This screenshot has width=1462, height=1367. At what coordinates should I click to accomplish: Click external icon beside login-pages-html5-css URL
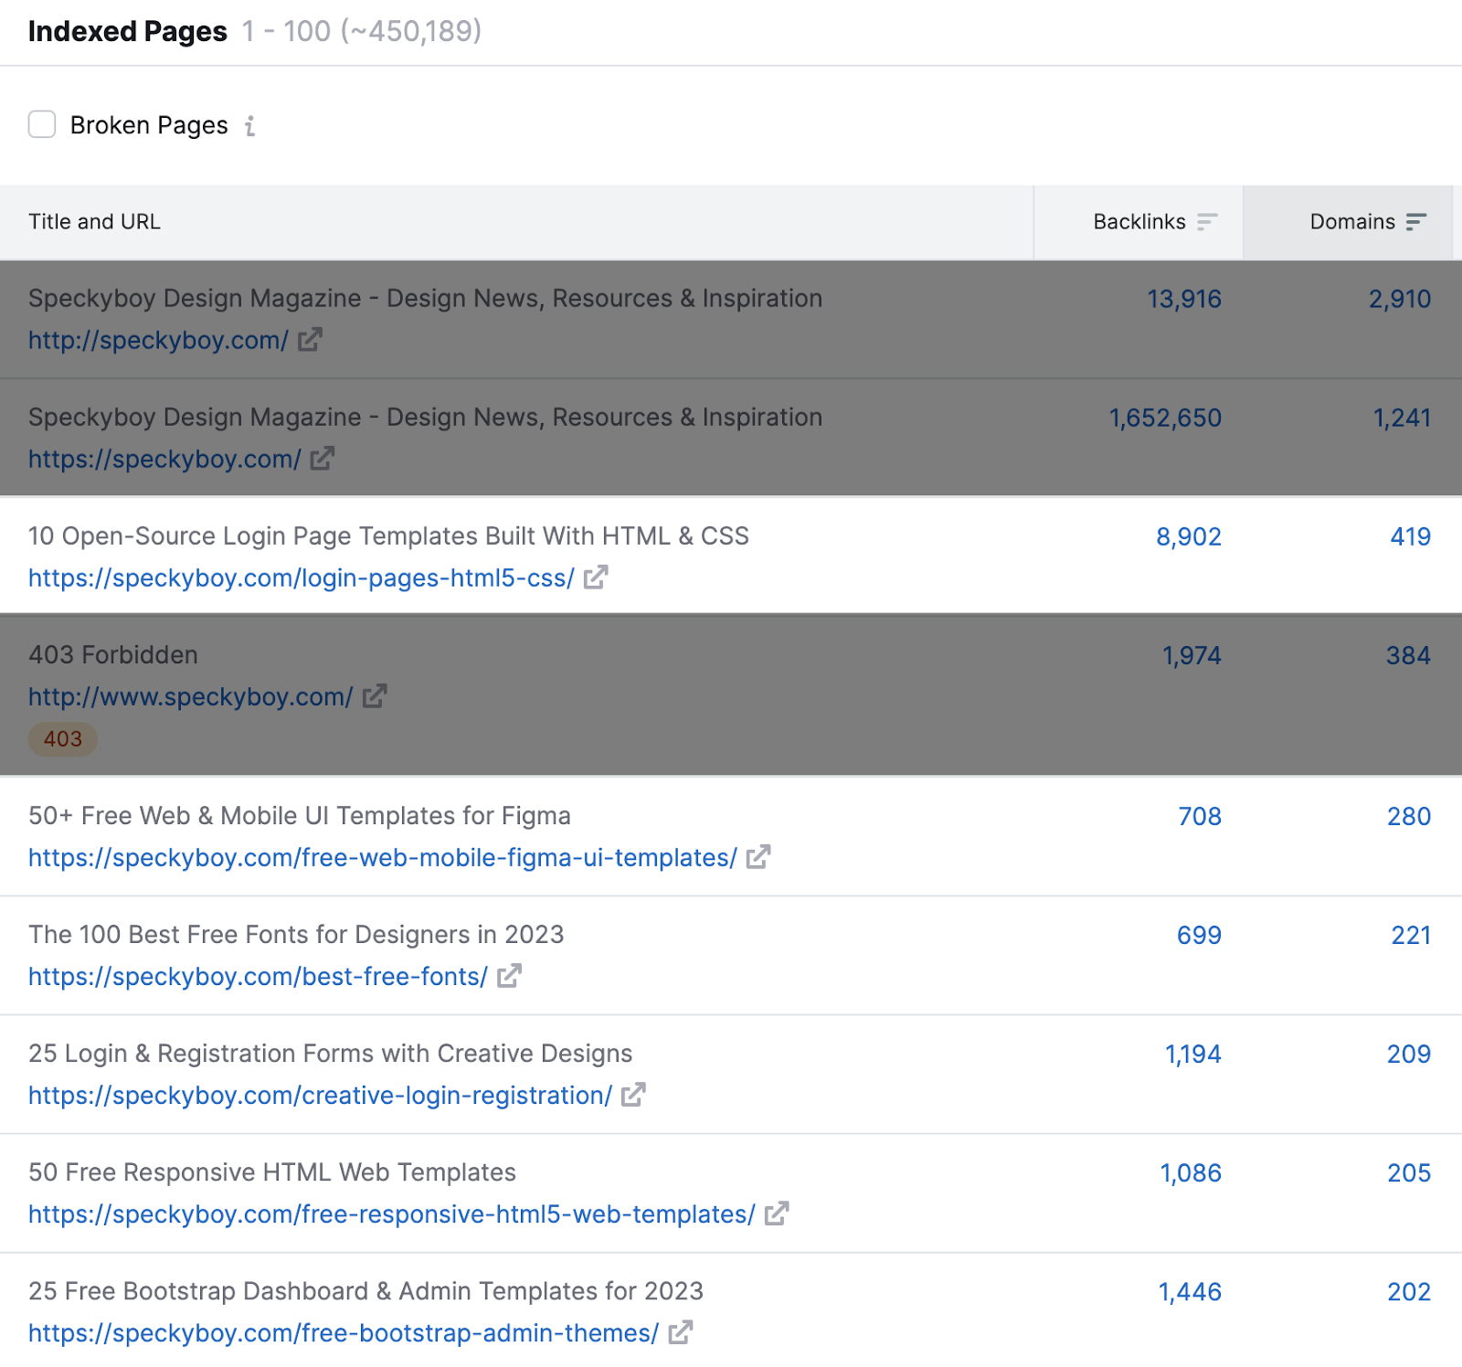click(596, 578)
